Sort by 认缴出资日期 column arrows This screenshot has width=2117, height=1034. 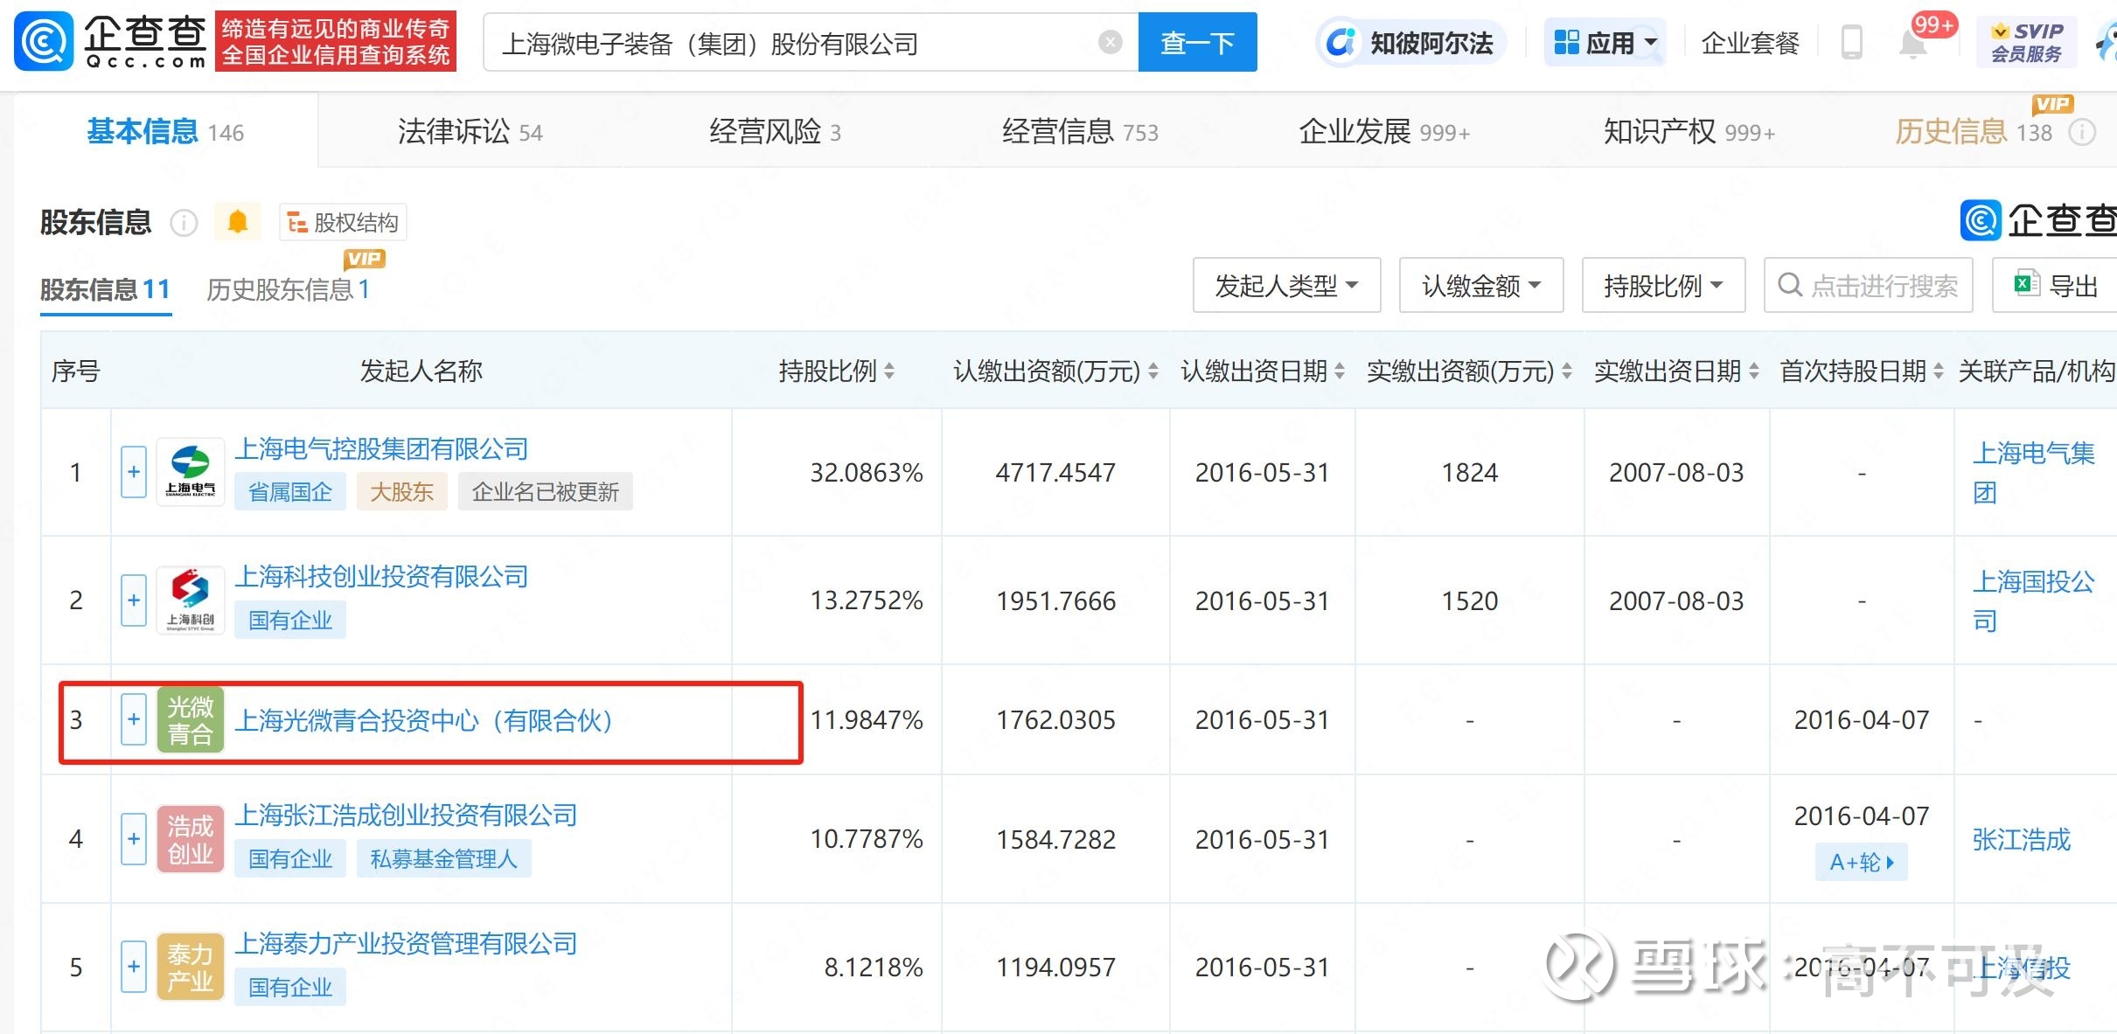(x=1340, y=371)
